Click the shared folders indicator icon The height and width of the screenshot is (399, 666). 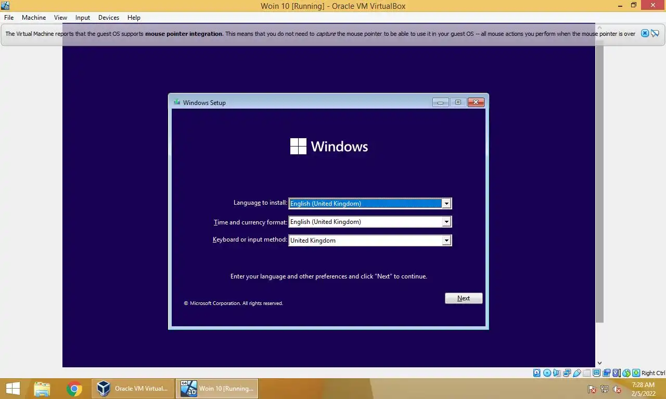(x=587, y=373)
